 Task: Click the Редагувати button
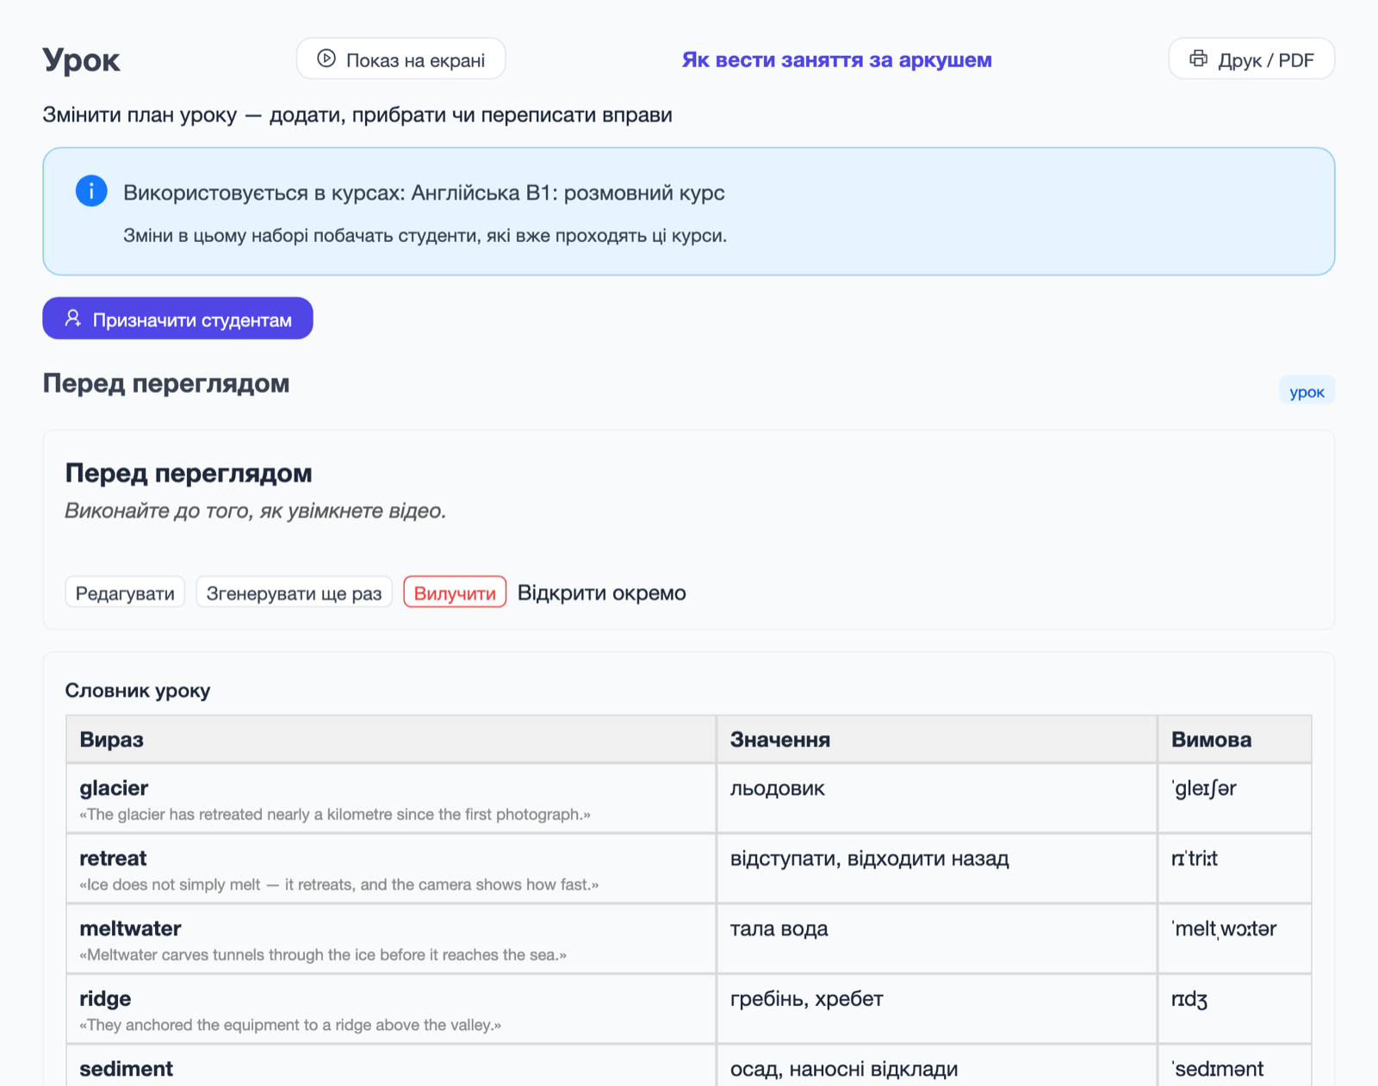tap(125, 593)
